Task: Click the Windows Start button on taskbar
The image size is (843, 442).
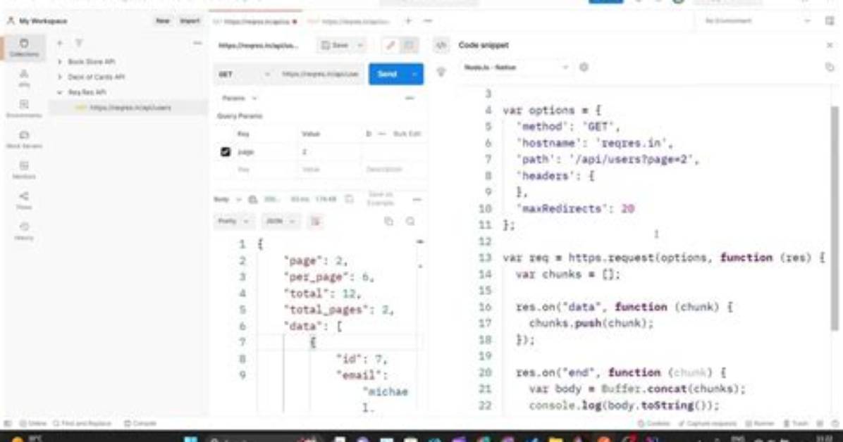Action: pyautogui.click(x=191, y=438)
